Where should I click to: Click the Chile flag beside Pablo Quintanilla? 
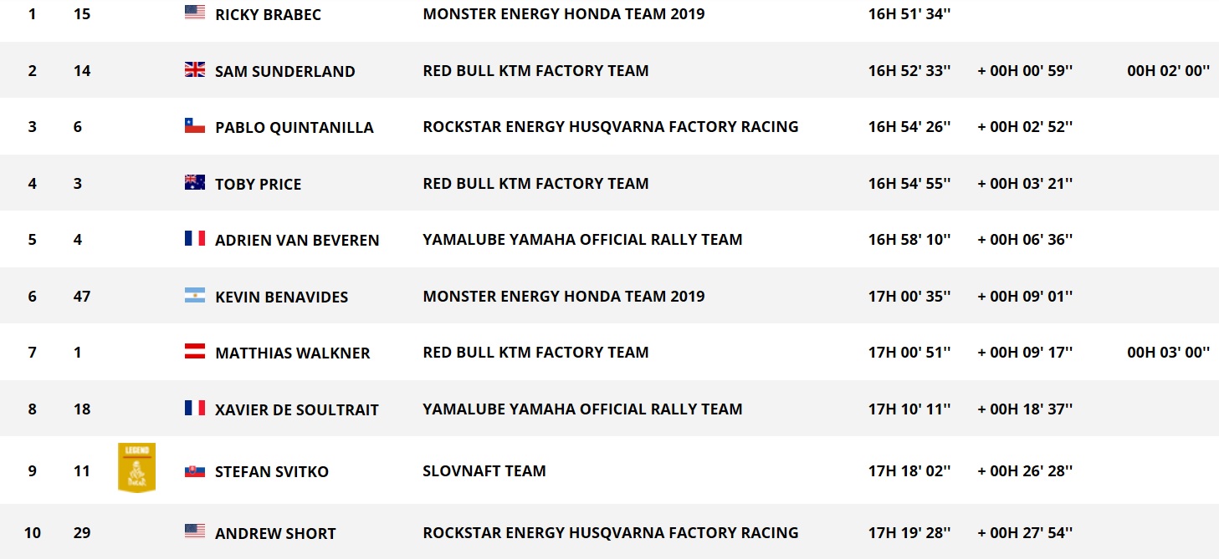pos(195,125)
